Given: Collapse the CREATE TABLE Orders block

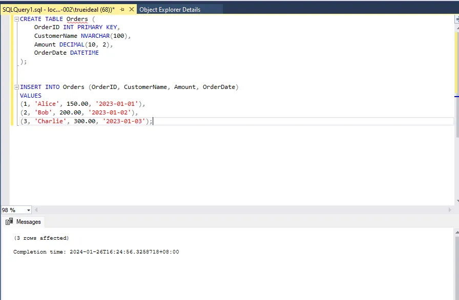Looking at the screenshot, I should [x=17, y=19].
